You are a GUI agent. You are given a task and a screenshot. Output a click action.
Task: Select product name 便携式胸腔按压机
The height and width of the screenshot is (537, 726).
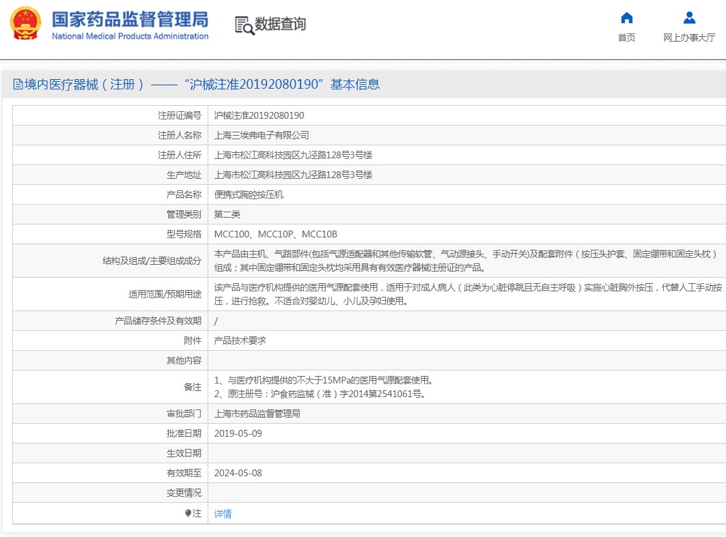(249, 194)
